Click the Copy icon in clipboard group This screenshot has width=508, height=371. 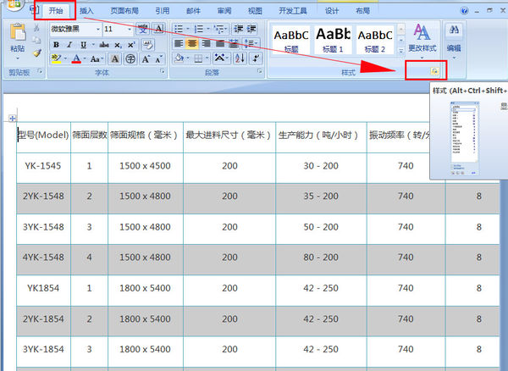(x=36, y=40)
